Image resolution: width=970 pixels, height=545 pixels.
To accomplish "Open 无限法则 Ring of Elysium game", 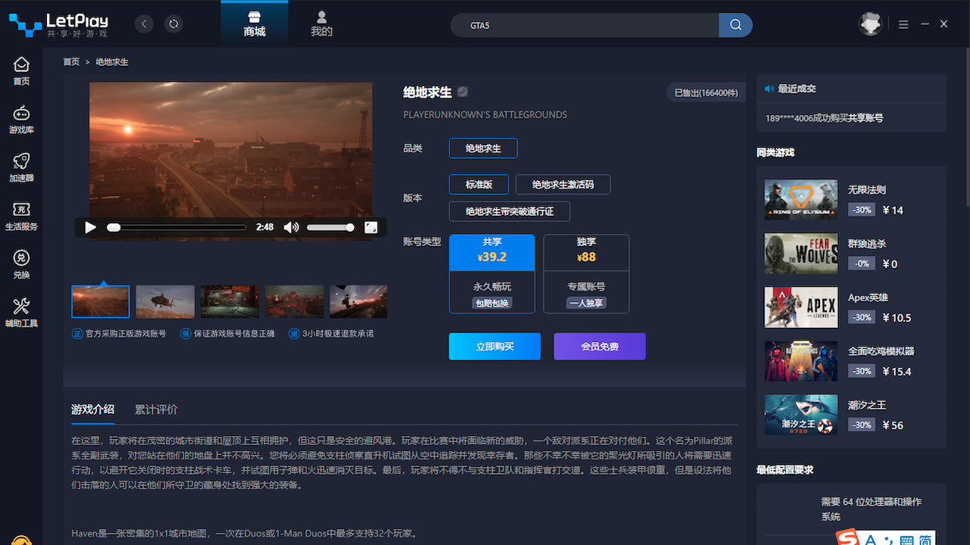I will click(851, 199).
